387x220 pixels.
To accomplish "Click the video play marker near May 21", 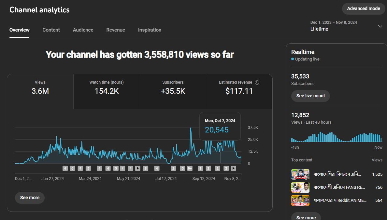I will 138,168.
